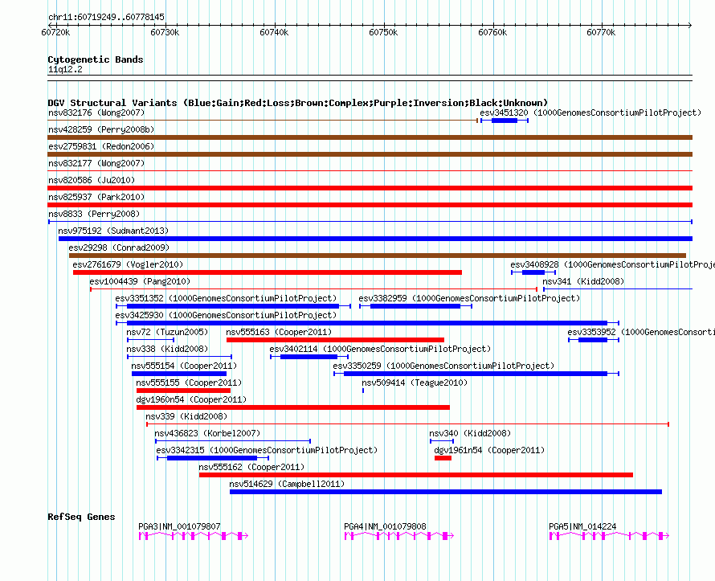Click the nsv555154 (Cooper2011) label

pyautogui.click(x=184, y=366)
